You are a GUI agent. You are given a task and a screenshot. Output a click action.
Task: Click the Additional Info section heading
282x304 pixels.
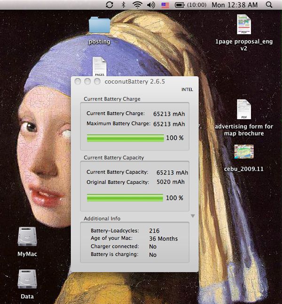click(x=102, y=219)
